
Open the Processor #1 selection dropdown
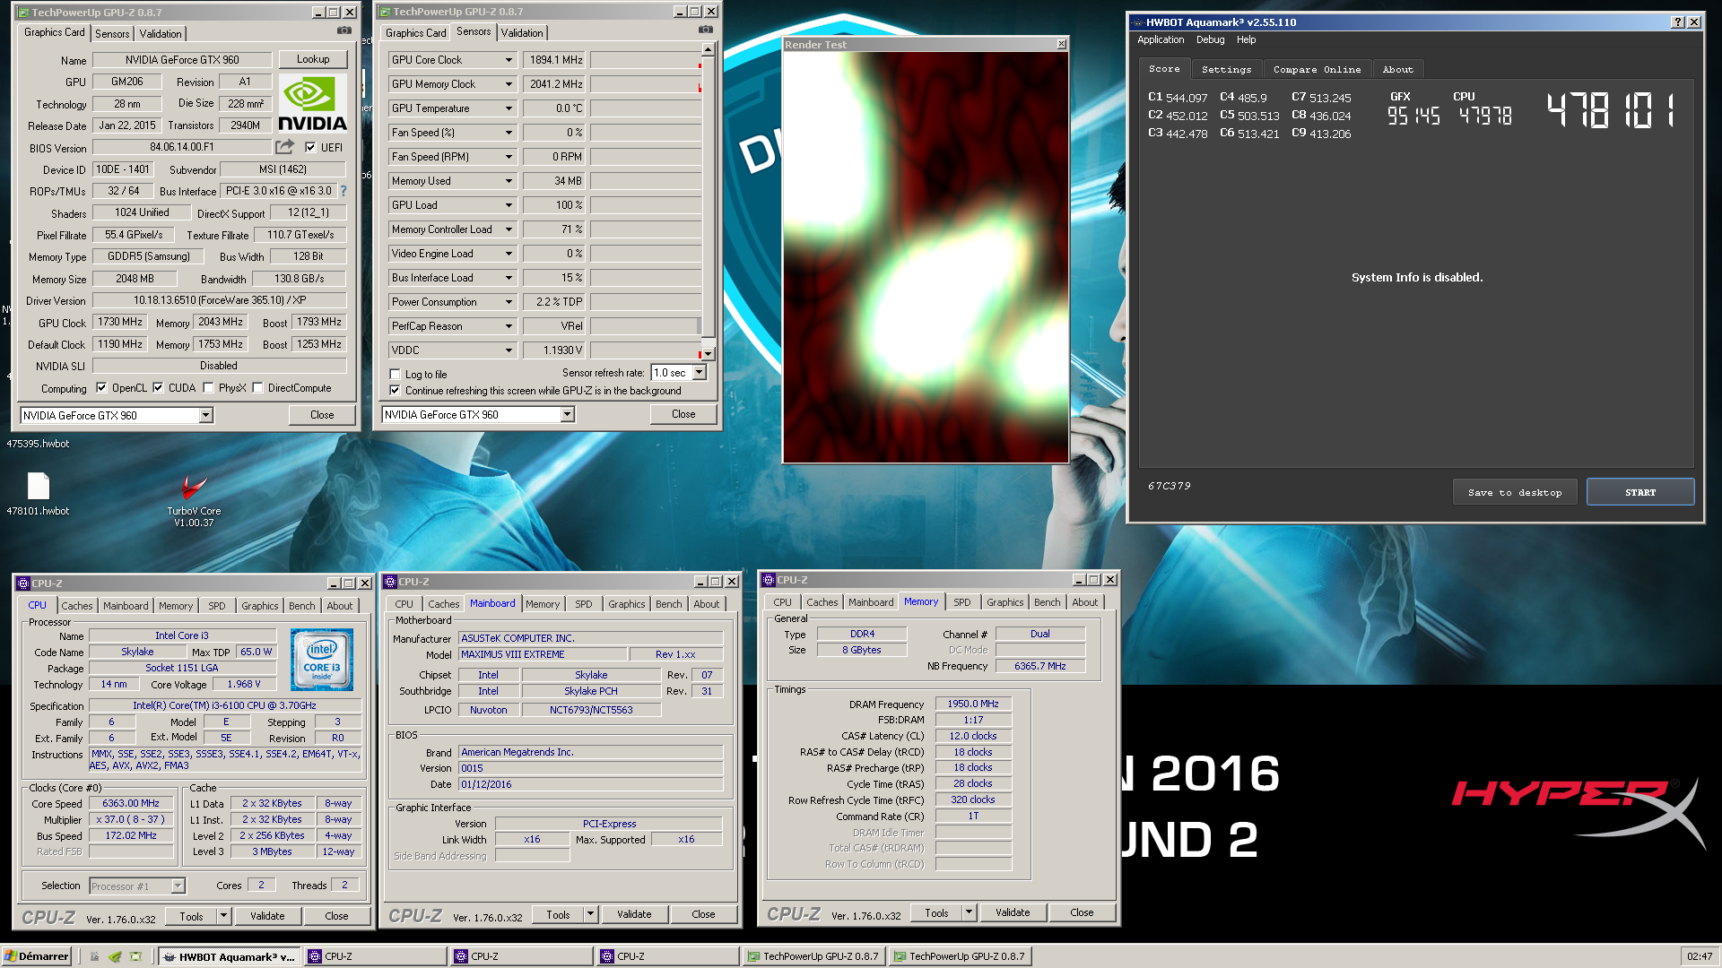[178, 886]
